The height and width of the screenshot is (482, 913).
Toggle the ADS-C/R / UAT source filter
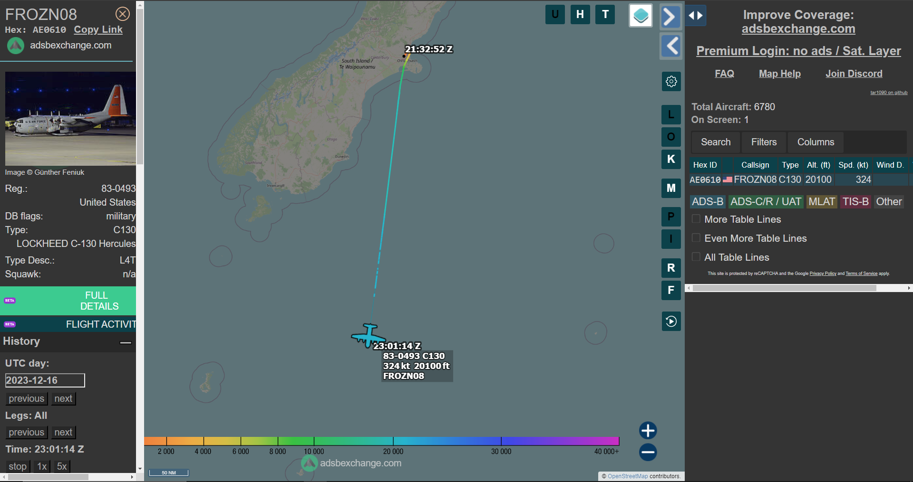tap(766, 202)
